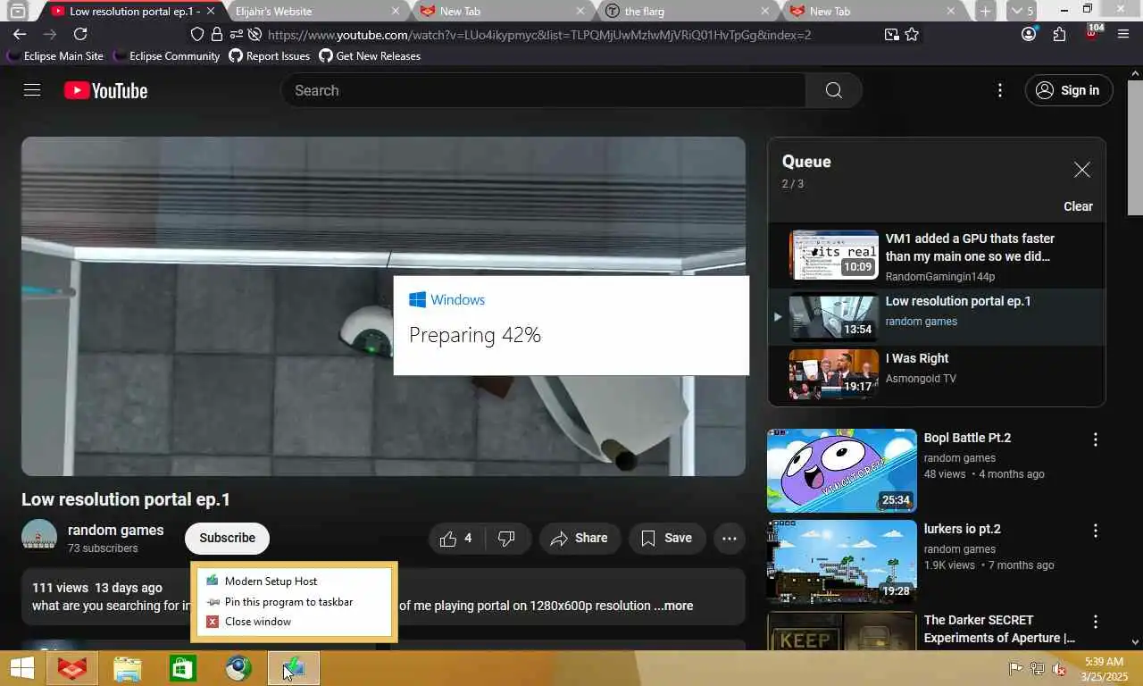The height and width of the screenshot is (686, 1143).
Task: Open more actions ellipsis under video
Action: click(730, 538)
